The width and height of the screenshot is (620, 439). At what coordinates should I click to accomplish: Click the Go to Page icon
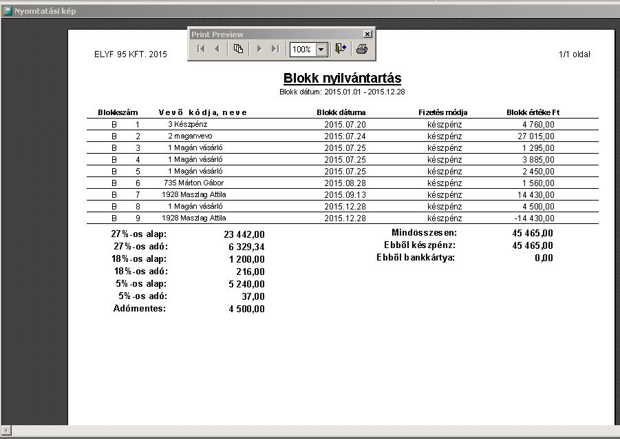point(238,49)
